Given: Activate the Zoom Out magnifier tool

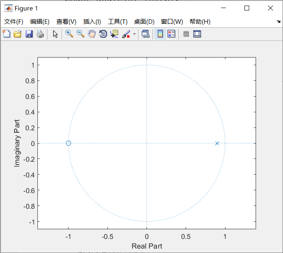Looking at the screenshot, I should click(x=81, y=34).
